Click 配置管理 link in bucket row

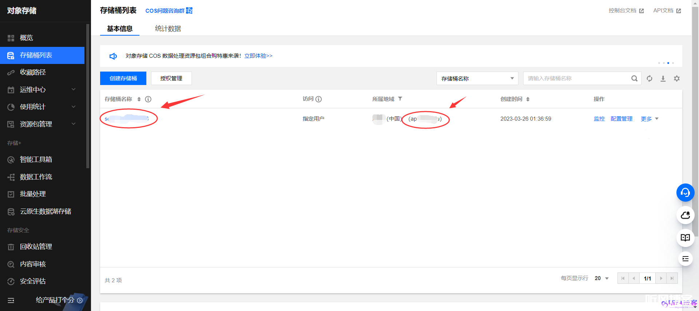click(621, 119)
